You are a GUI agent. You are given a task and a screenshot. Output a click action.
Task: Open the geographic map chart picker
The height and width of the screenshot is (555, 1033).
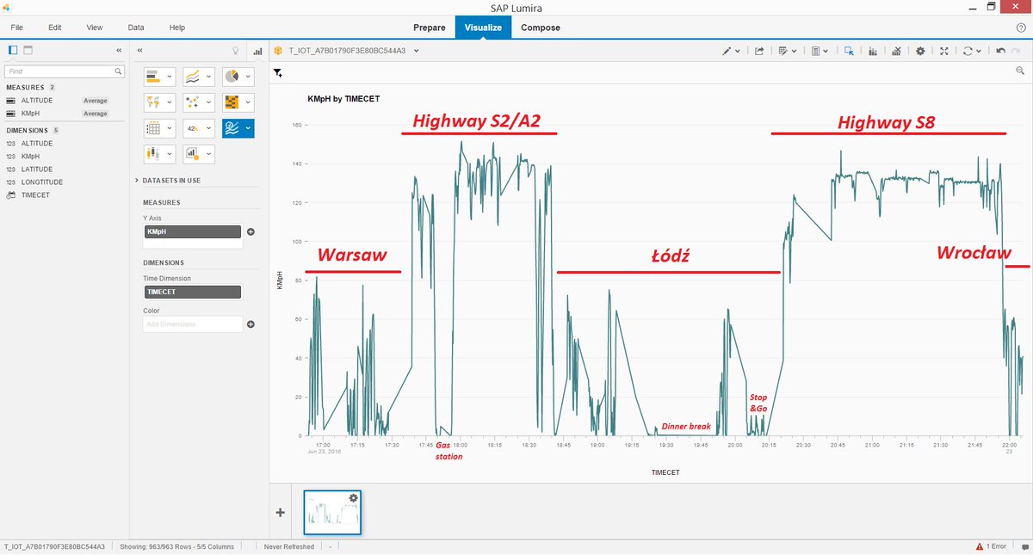point(160,102)
